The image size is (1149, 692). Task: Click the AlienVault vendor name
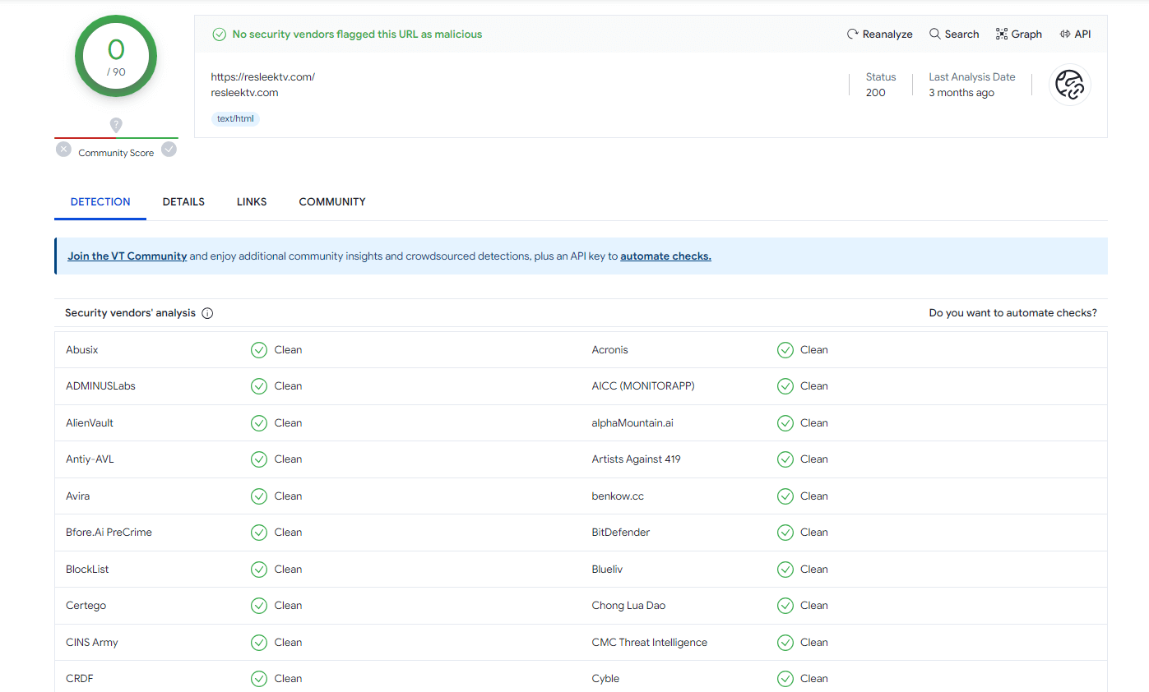tap(90, 423)
